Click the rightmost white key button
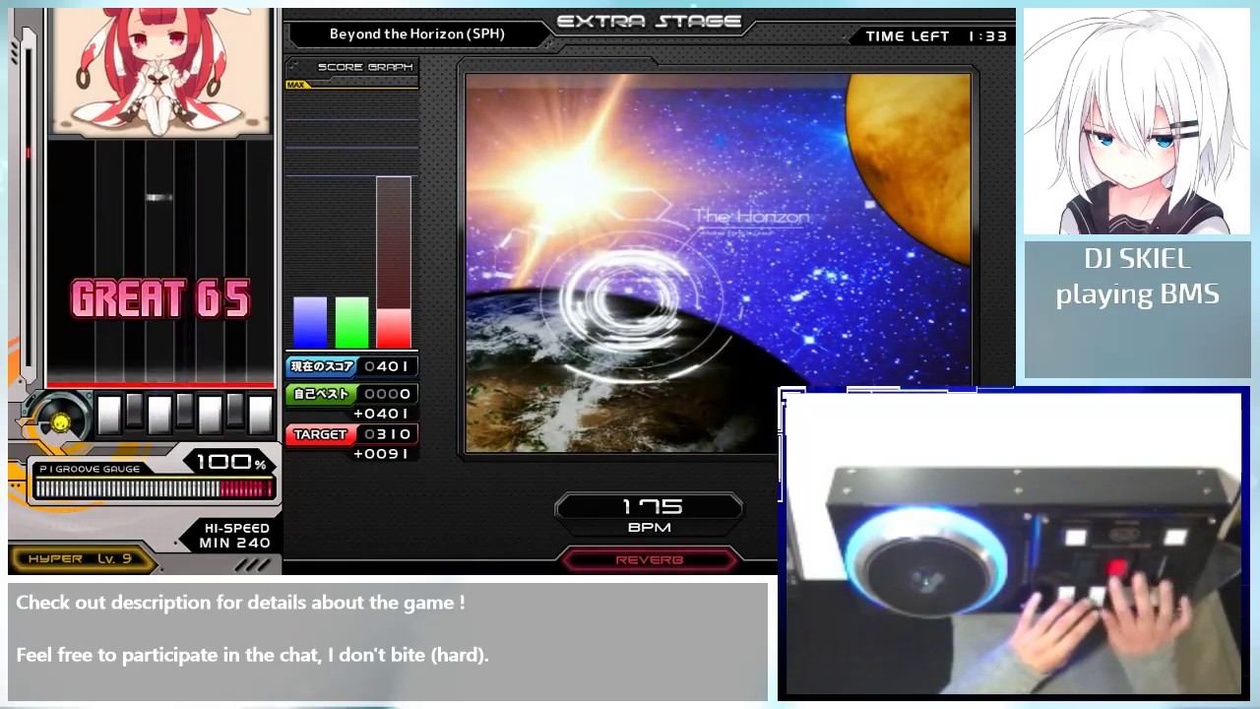This screenshot has width=1260, height=709. tap(260, 415)
